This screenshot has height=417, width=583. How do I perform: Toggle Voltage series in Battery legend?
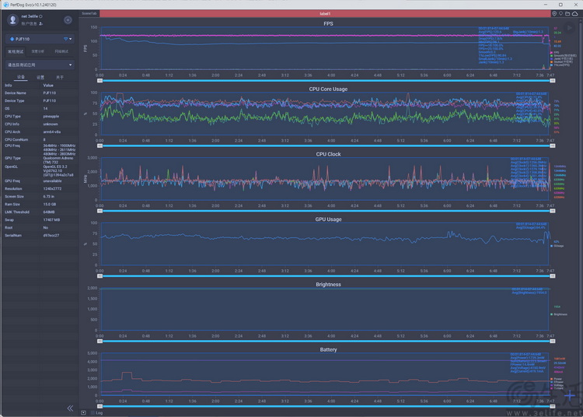coord(557,385)
